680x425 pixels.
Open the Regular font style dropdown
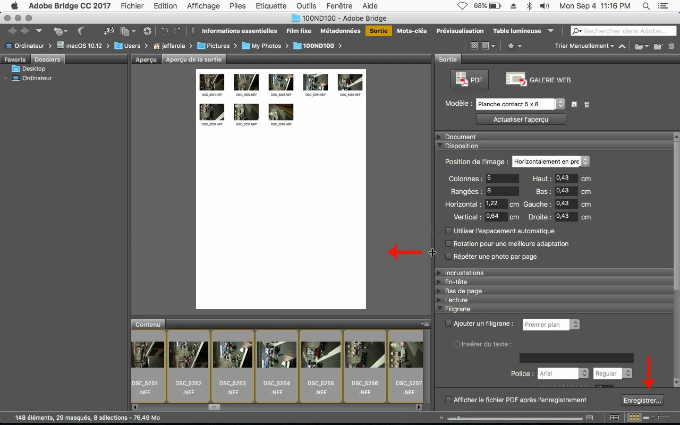(x=613, y=374)
